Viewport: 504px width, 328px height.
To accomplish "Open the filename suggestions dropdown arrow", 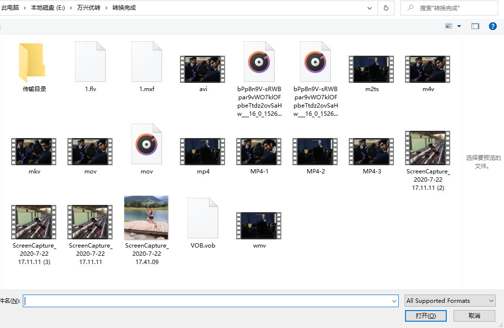I will click(x=394, y=301).
